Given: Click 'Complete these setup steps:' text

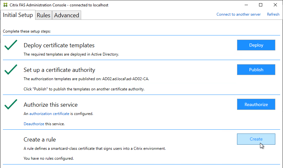Looking at the screenshot, I should pyautogui.click(x=27, y=31).
